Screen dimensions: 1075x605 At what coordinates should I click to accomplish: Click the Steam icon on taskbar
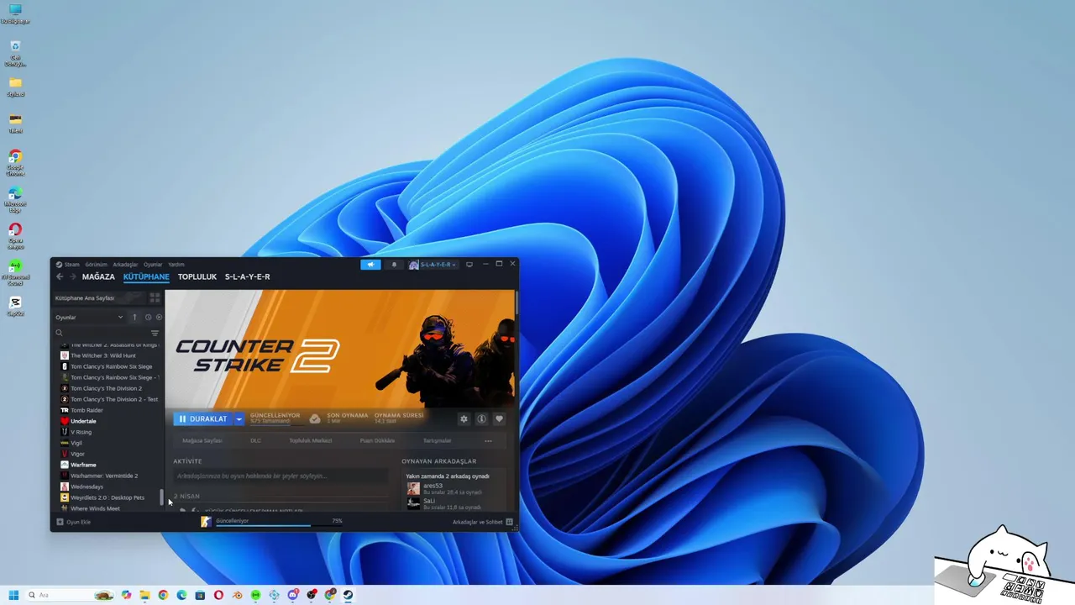[348, 595]
